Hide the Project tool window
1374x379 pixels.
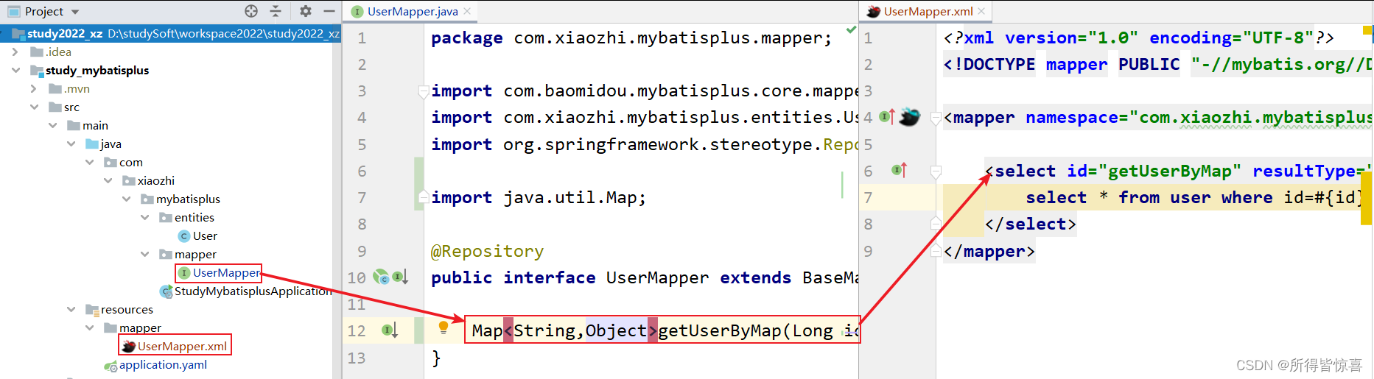coord(329,11)
